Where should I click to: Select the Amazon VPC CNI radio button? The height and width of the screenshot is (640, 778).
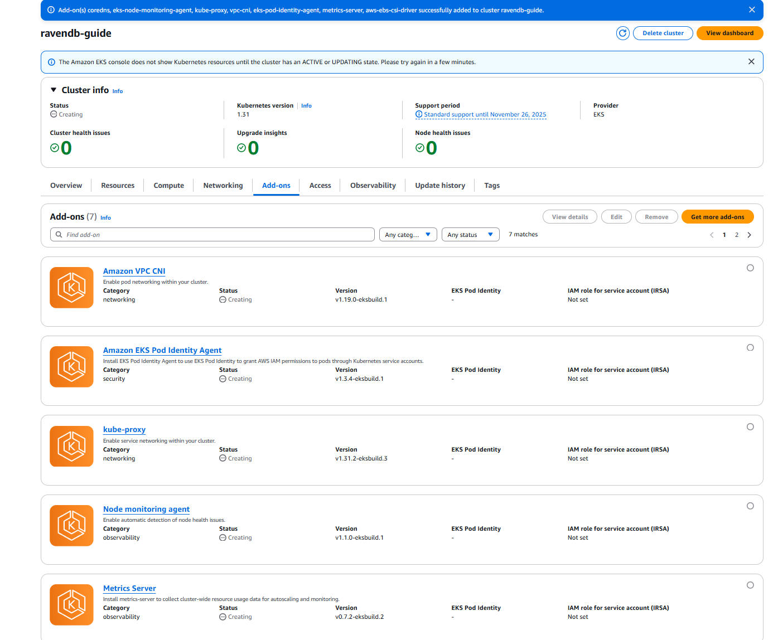(x=750, y=268)
